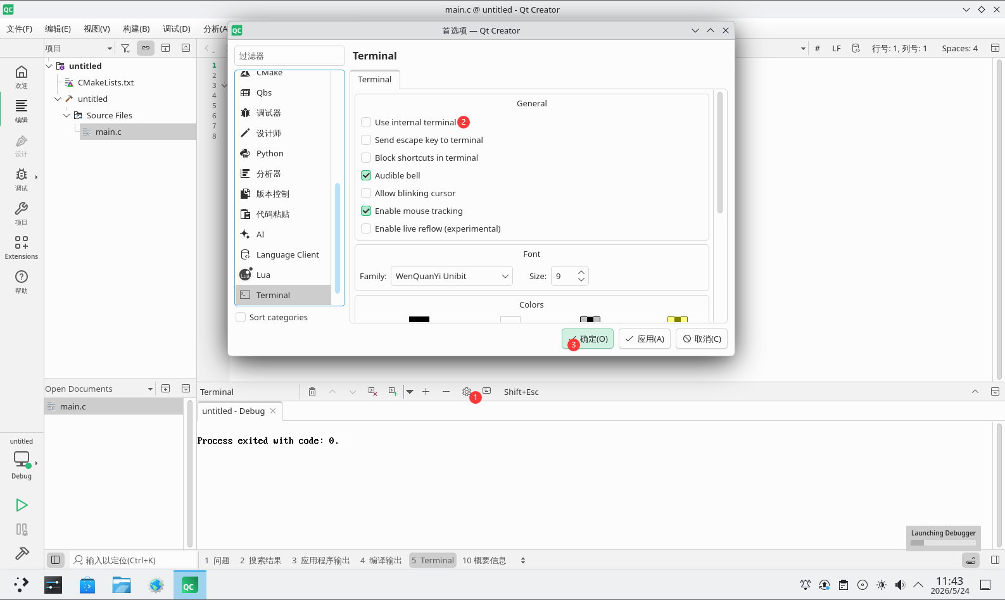Toggle the right sidebar icon in status bar

click(995, 560)
